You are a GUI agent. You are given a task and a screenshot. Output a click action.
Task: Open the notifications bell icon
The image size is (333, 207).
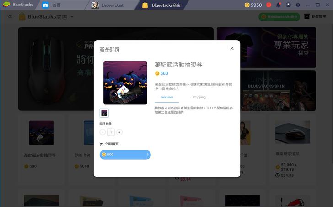click(278, 5)
